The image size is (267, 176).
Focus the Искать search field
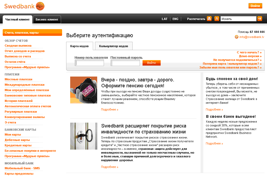click(238, 19)
